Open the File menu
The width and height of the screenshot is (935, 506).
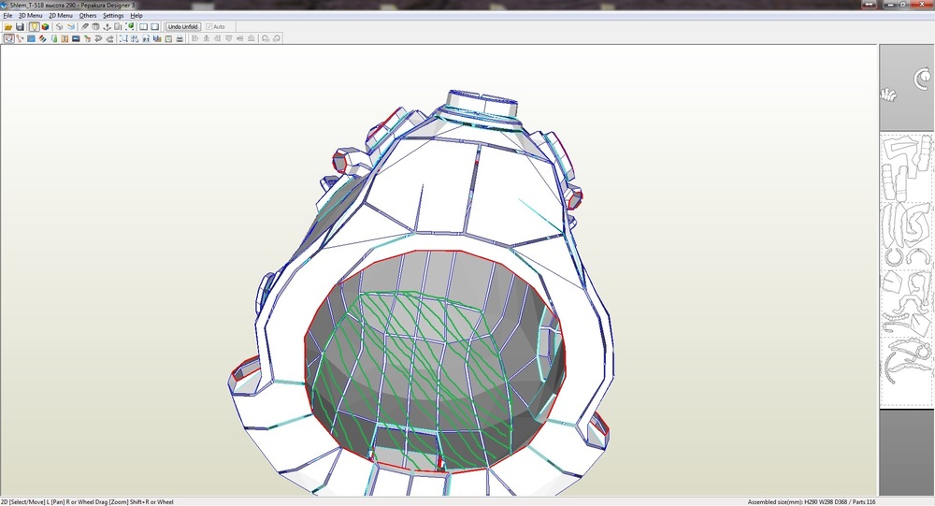coord(8,16)
